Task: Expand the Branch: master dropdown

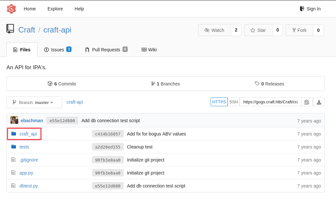Action: pyautogui.click(x=34, y=102)
